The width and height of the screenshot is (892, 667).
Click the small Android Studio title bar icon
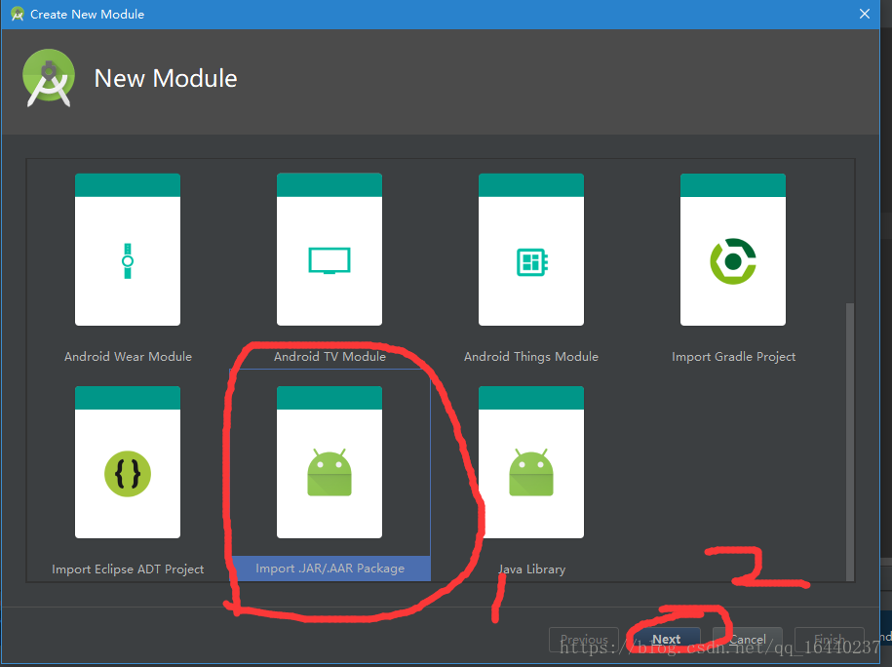click(x=18, y=14)
